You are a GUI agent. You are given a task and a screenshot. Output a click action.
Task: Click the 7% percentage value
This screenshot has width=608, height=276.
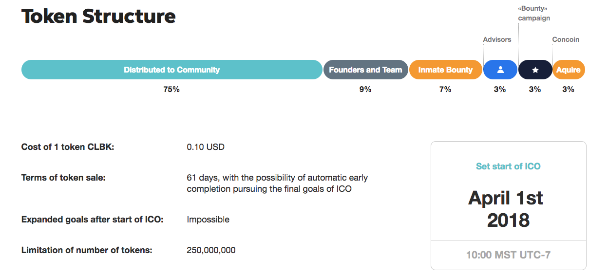pyautogui.click(x=445, y=90)
